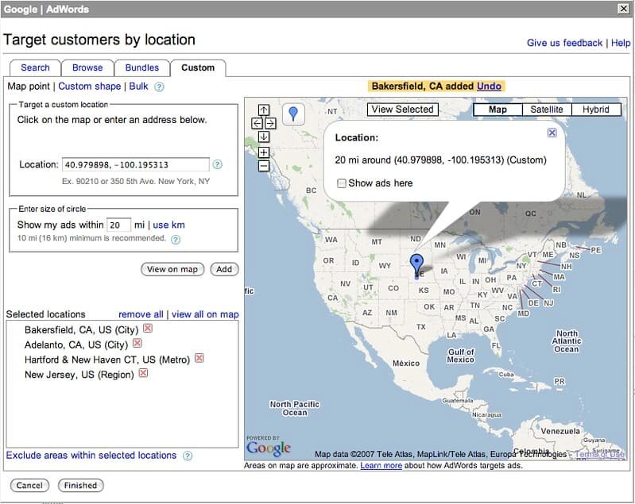The image size is (635, 504).
Task: Open the Bundles tab
Action: click(x=142, y=67)
